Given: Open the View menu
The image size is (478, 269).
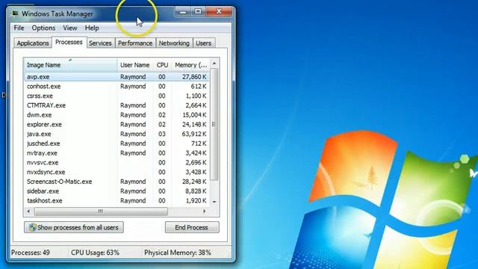Looking at the screenshot, I should point(69,28).
